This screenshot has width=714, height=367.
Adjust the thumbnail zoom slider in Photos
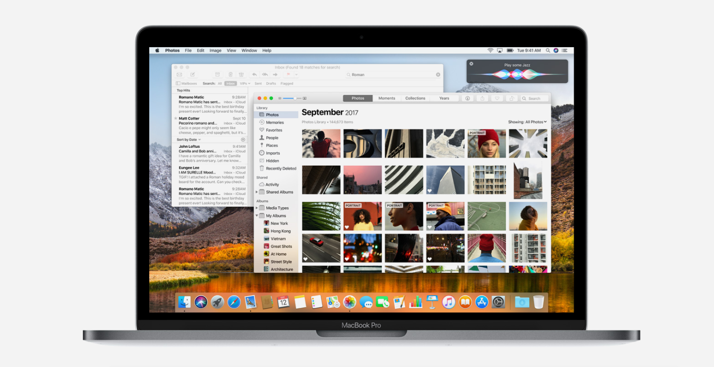(x=292, y=98)
